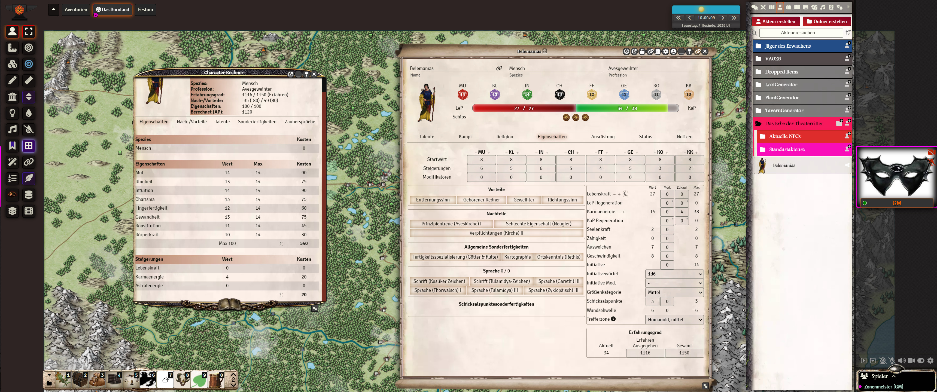This screenshot has width=937, height=392.
Task: Switch to the Ausrüstung tab on character sheet
Action: tap(602, 137)
